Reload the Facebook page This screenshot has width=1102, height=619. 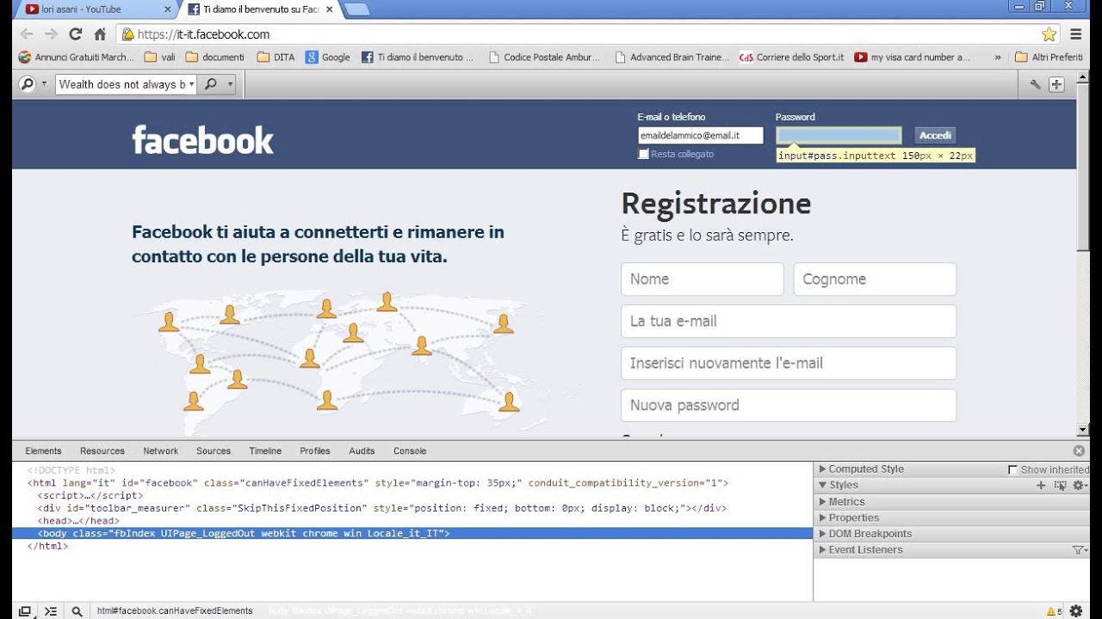[75, 34]
